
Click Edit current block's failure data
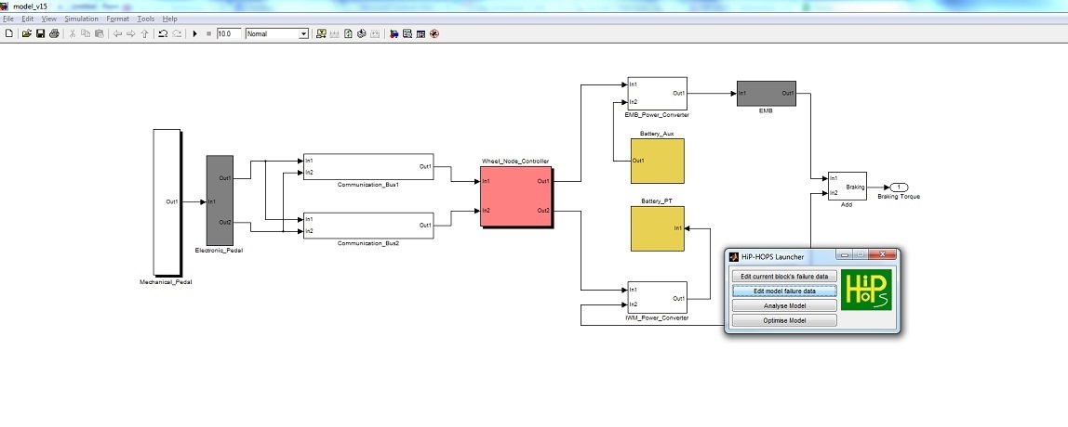783,277
